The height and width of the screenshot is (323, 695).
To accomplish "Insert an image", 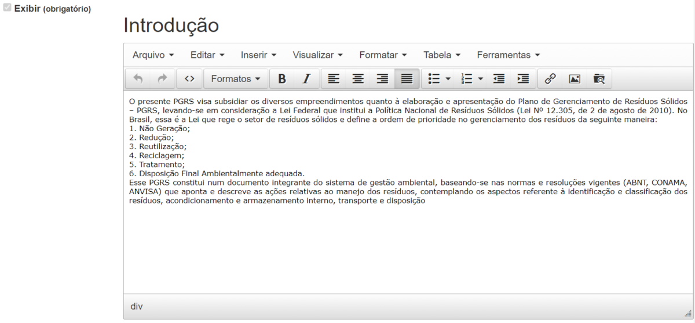I will click(x=575, y=79).
